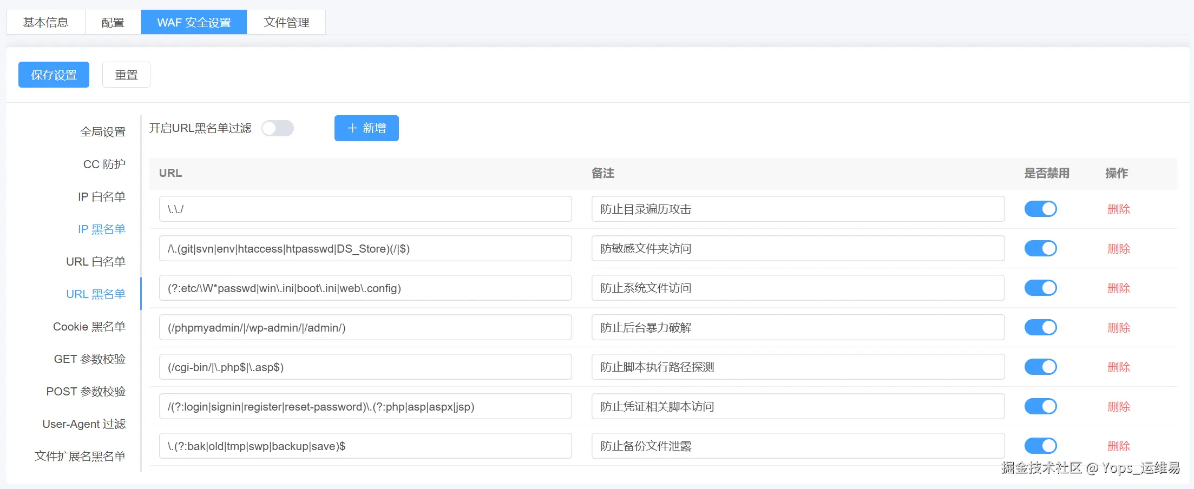The height and width of the screenshot is (489, 1194).
Task: Edit the 防敏感文件夹访问 remark field
Action: point(798,248)
